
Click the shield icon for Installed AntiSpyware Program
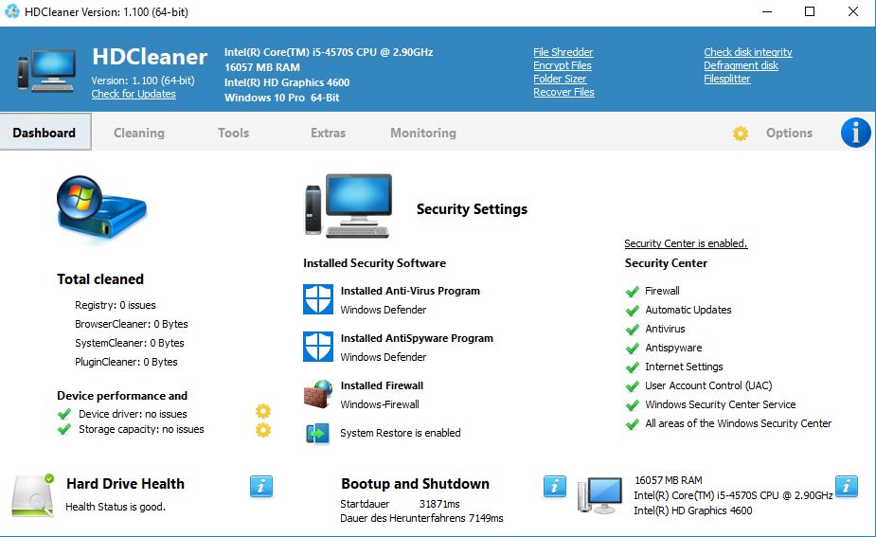pos(318,347)
